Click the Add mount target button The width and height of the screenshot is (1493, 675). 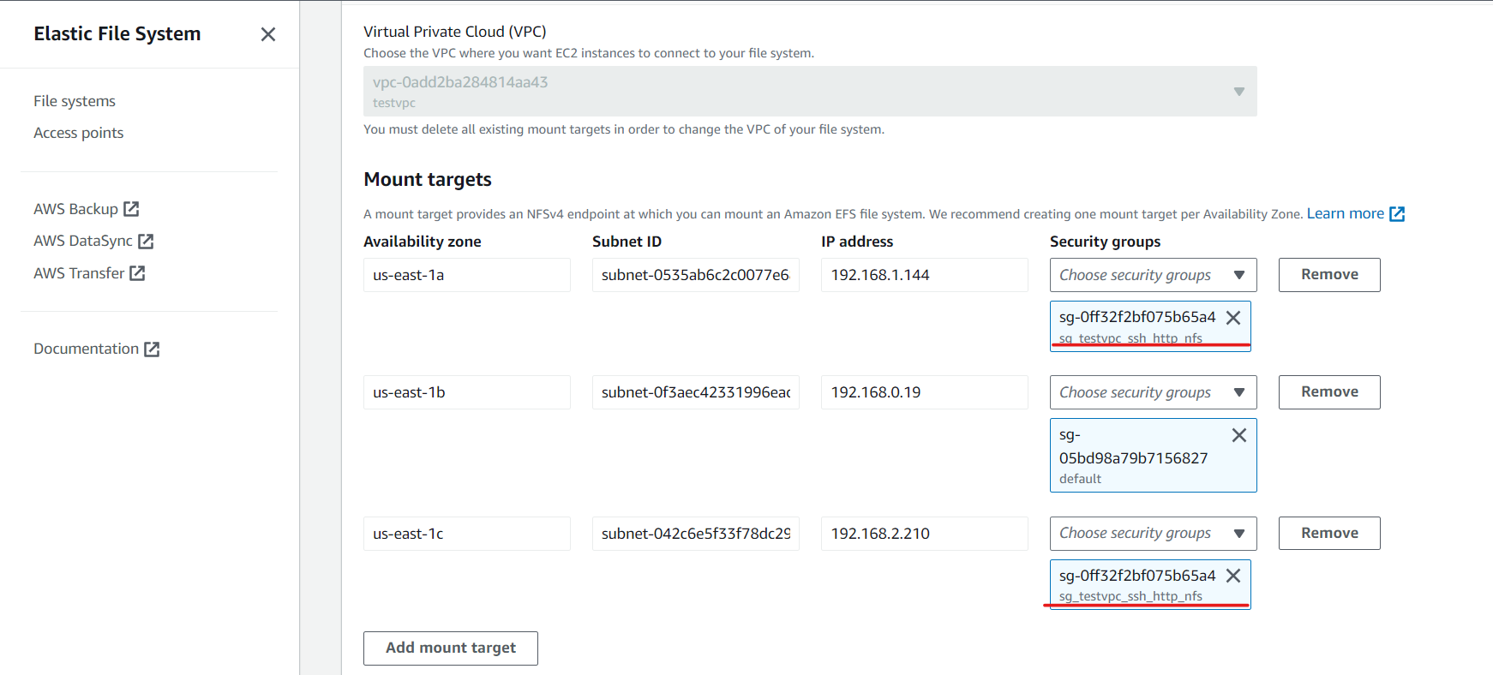(x=451, y=648)
